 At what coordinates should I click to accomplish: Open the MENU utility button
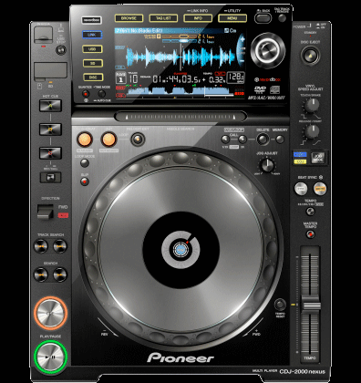[232, 18]
